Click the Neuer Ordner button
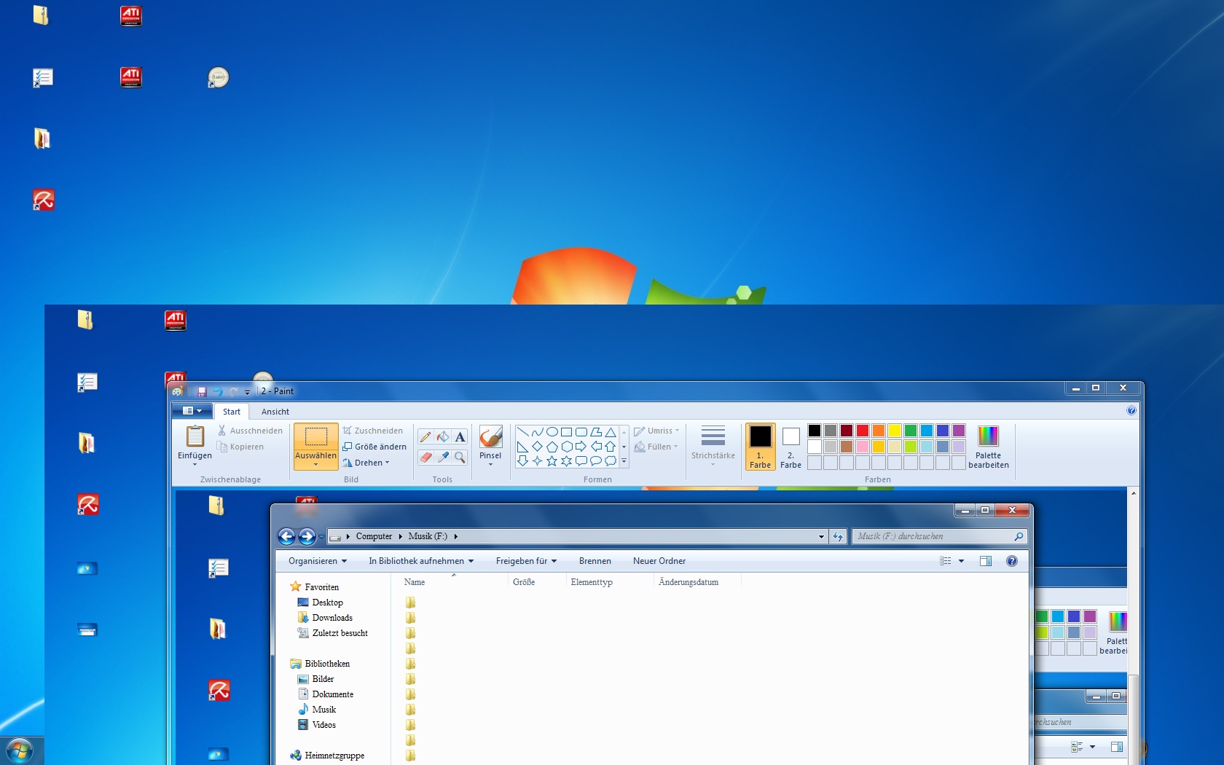The image size is (1224, 765). pos(659,561)
